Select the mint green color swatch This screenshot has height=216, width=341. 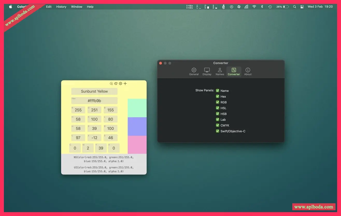point(137,108)
